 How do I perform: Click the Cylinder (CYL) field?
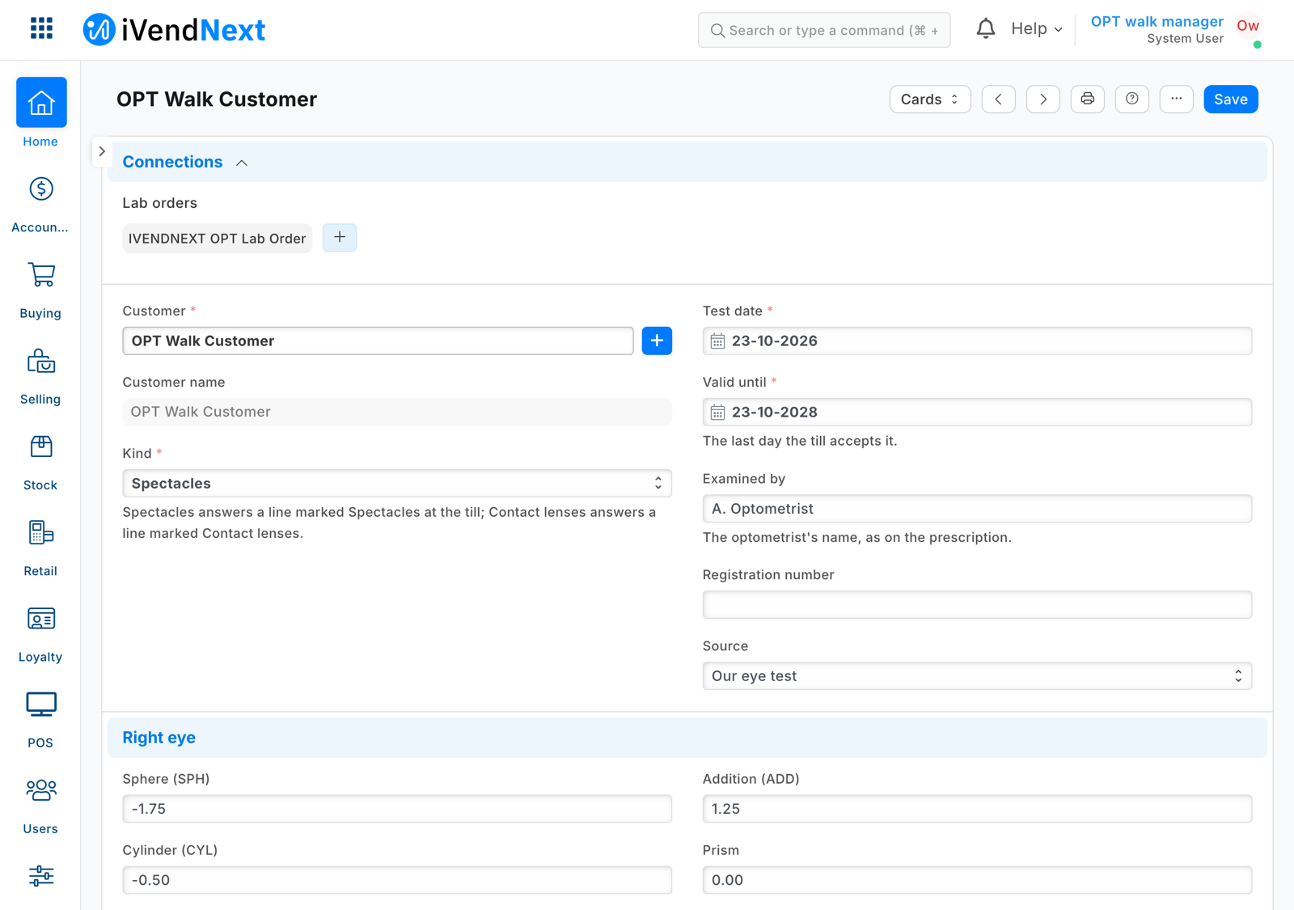pyautogui.click(x=397, y=879)
